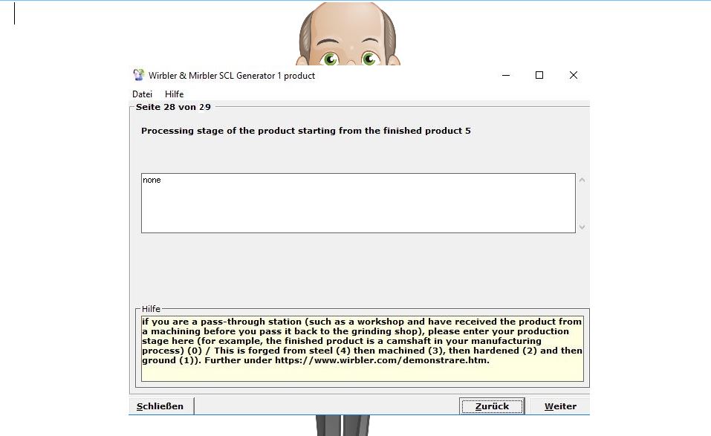Image resolution: width=711 pixels, height=436 pixels.
Task: Go back with the Zurück button
Action: pos(492,406)
